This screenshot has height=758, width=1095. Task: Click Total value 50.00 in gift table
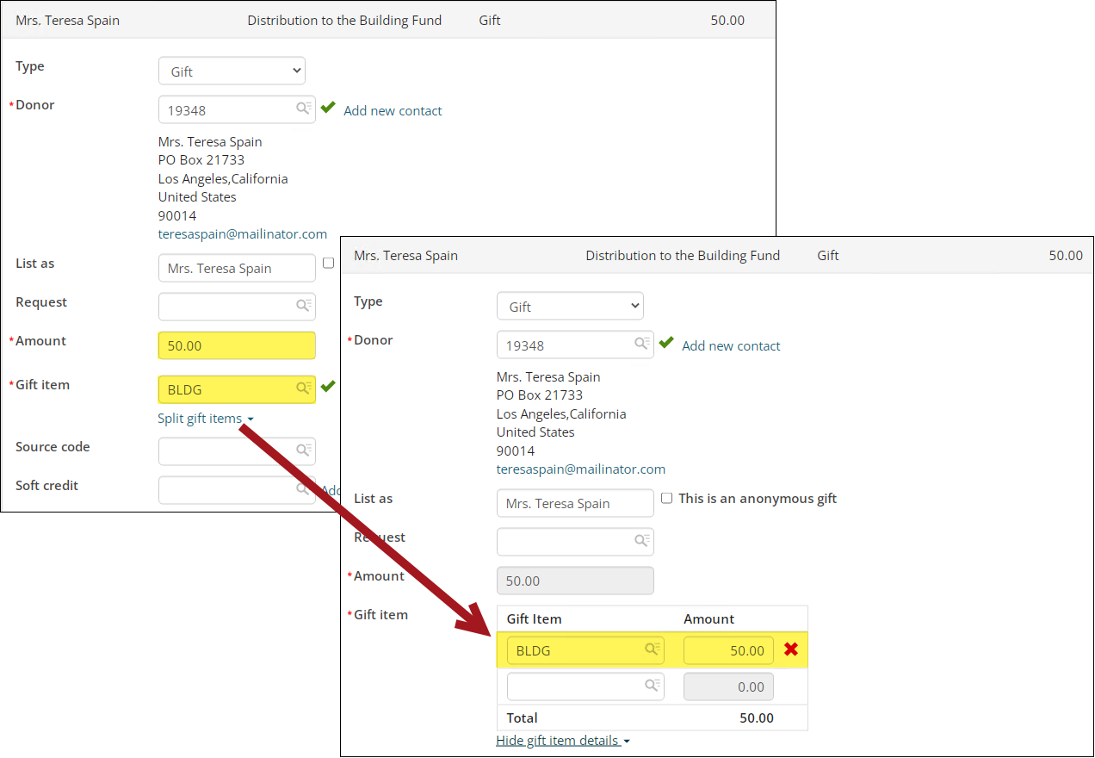[757, 718]
